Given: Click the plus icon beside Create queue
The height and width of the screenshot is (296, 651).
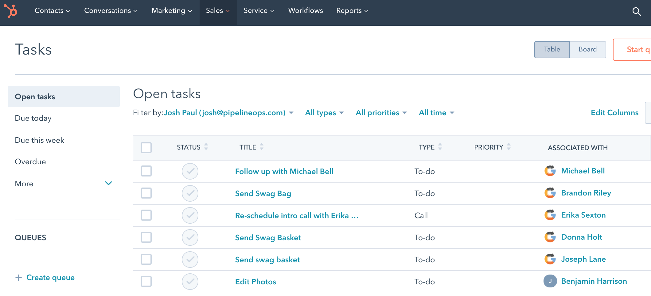Looking at the screenshot, I should 19,278.
